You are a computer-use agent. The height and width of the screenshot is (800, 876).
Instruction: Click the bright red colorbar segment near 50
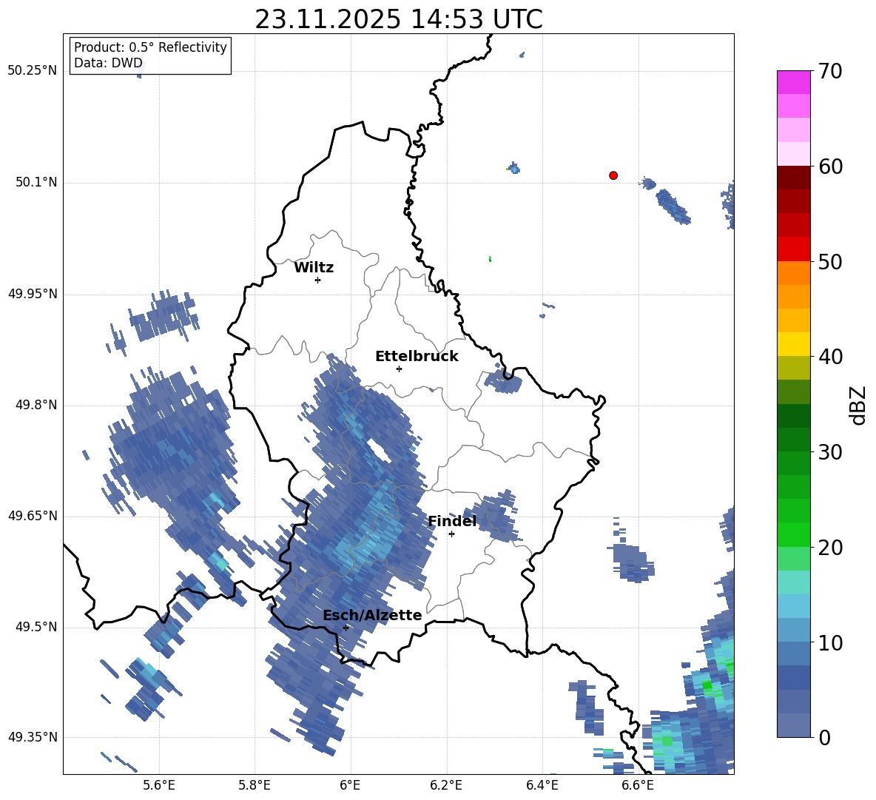click(x=793, y=249)
